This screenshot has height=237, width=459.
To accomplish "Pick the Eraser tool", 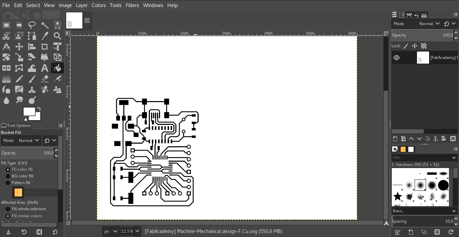I will [x=44, y=79].
